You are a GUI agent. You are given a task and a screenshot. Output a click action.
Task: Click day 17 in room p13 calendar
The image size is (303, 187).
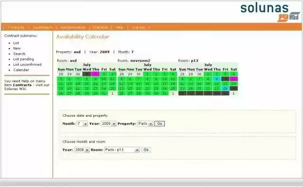pyautogui.click(x=225, y=83)
